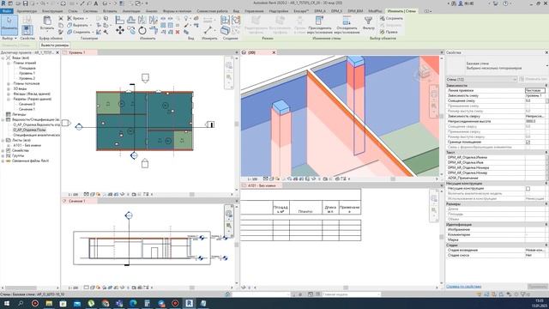Image resolution: width=549 pixels, height=309 pixels.
Task: Click the ViewCube in the 3D view
Action: click(423, 73)
